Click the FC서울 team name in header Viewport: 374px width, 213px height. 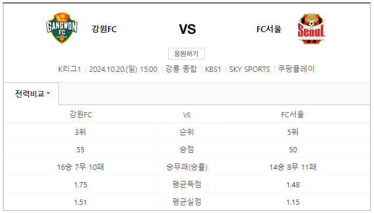269,29
